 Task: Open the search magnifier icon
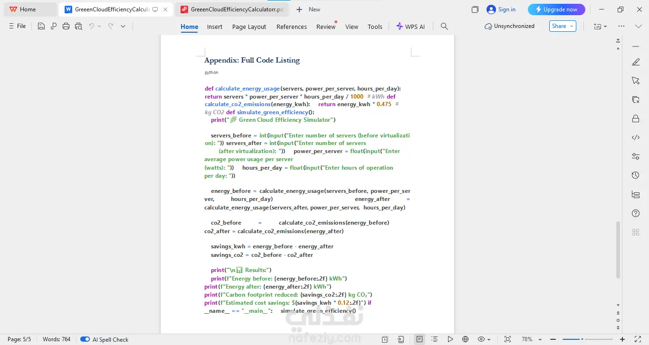click(444, 27)
